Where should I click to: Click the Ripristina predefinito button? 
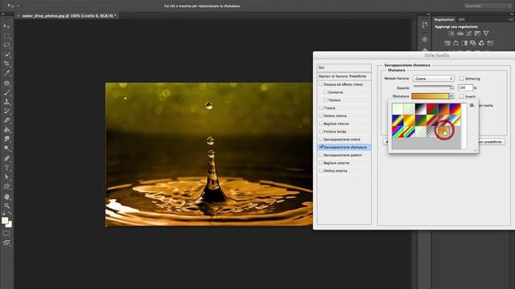[x=492, y=142]
